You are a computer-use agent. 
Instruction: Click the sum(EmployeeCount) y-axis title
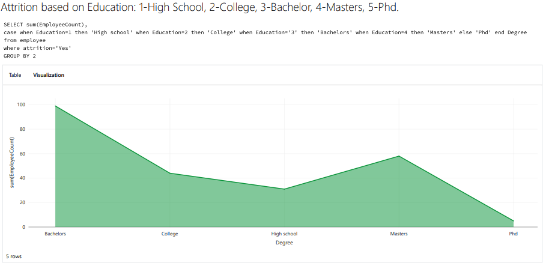click(x=12, y=165)
